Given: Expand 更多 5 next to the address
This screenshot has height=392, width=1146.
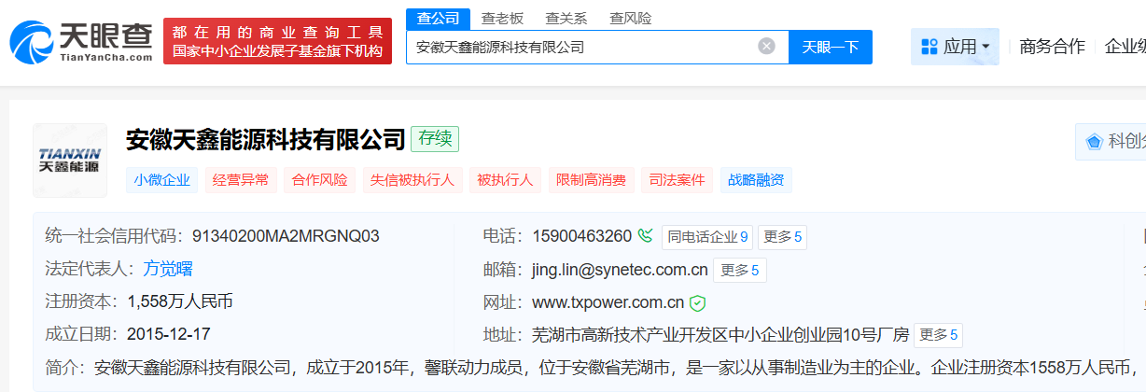Looking at the screenshot, I should coord(938,335).
